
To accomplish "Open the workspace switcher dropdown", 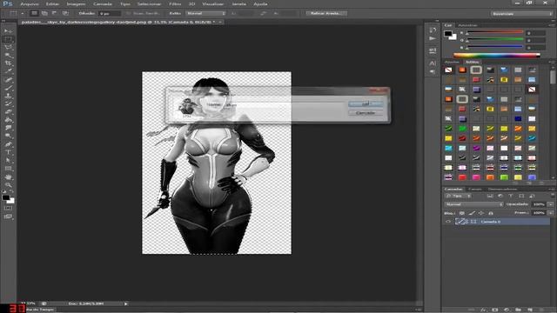I will tap(522, 14).
